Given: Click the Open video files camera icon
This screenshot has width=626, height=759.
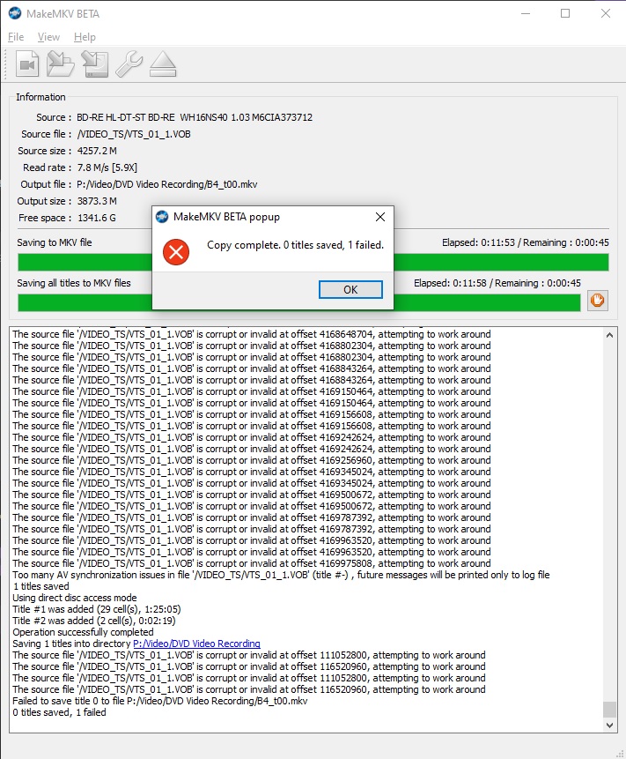Looking at the screenshot, I should pyautogui.click(x=27, y=63).
